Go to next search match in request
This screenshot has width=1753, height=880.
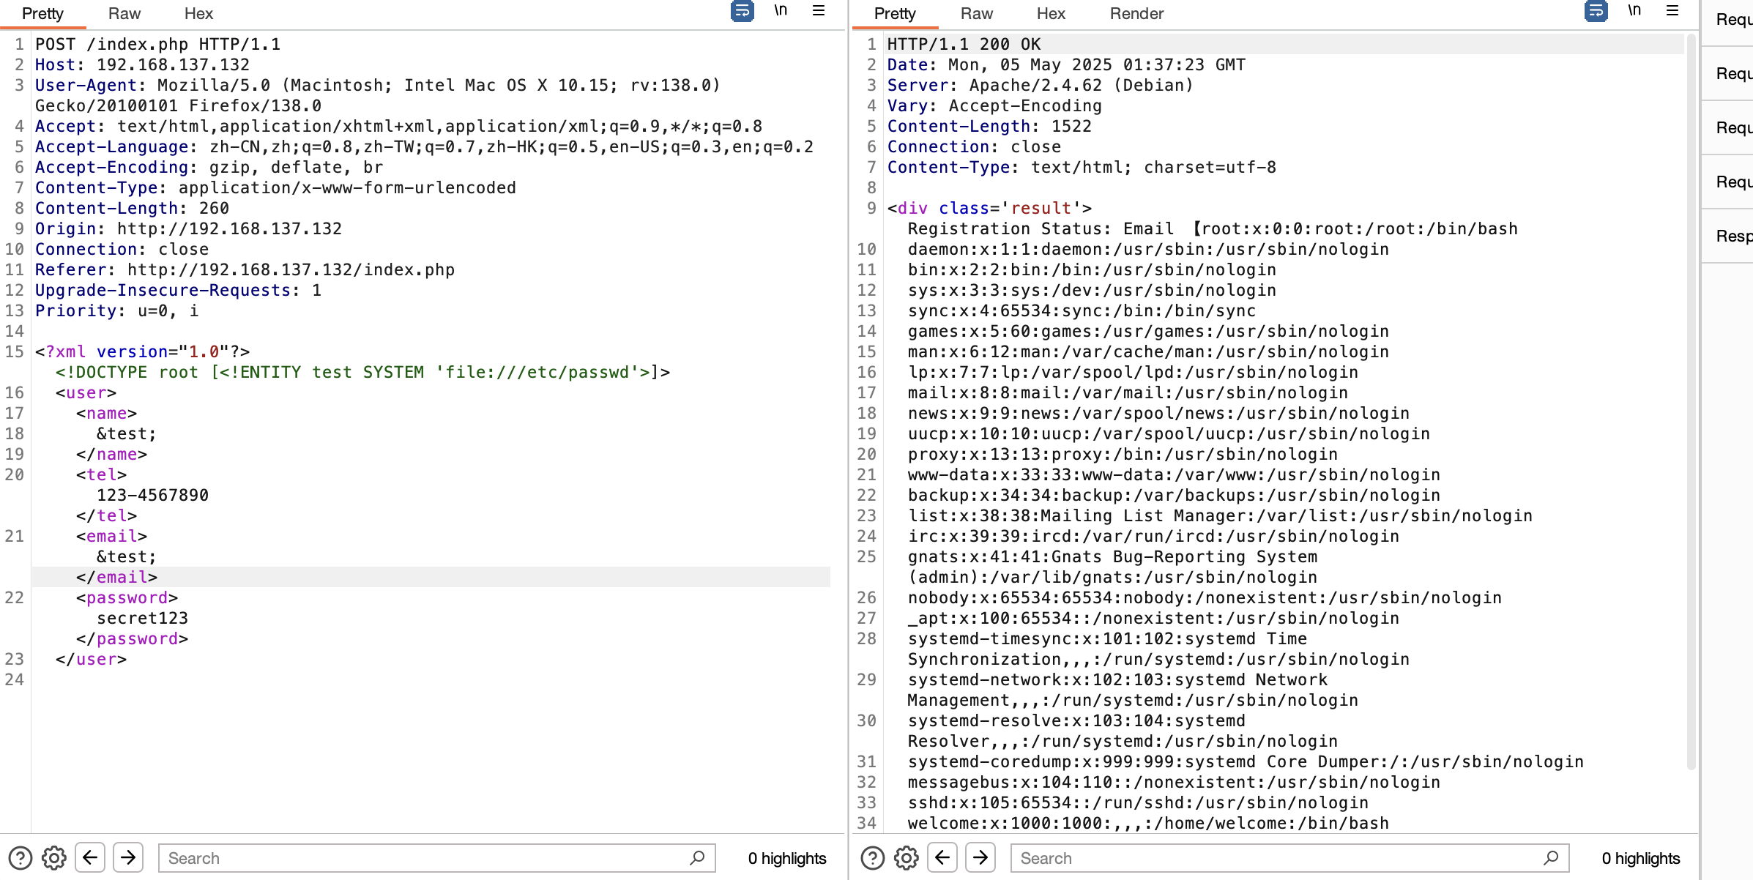[x=128, y=857]
